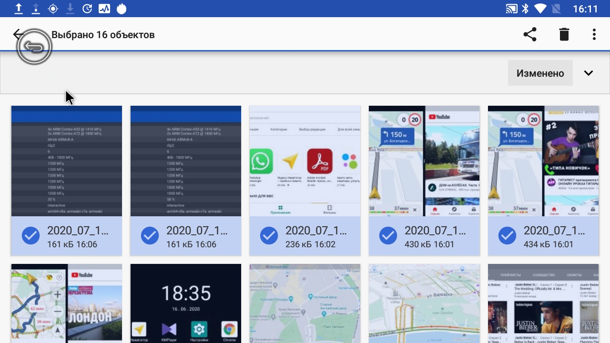Click the cast icon in status bar

511,9
